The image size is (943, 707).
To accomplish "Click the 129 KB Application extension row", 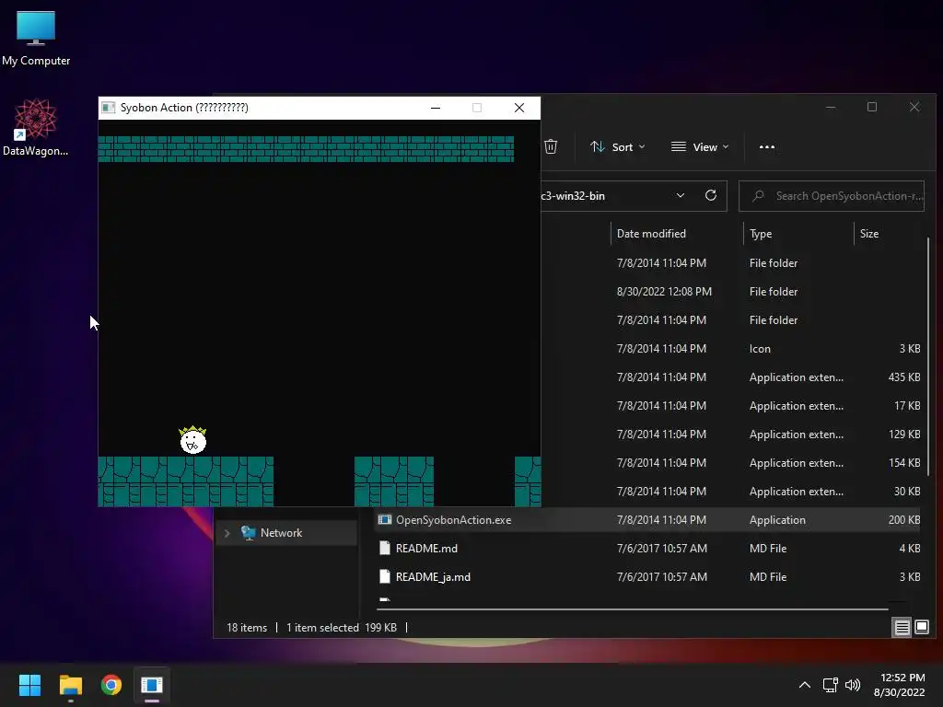I will pyautogui.click(x=732, y=435).
